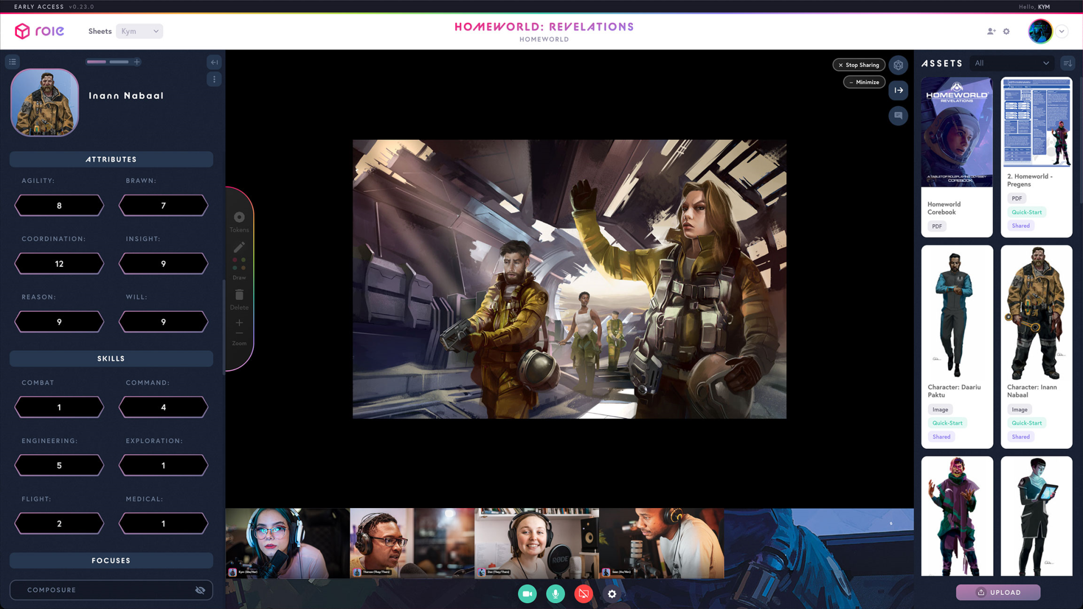Expand the assets All filter dropdown
This screenshot has height=609, width=1083.
click(x=1012, y=63)
